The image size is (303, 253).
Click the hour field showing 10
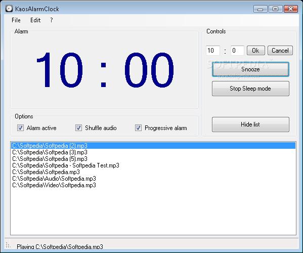213,51
